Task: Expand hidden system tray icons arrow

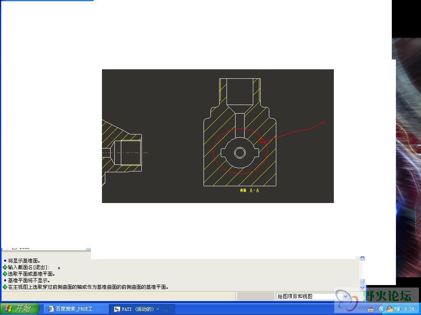Action: (x=382, y=309)
